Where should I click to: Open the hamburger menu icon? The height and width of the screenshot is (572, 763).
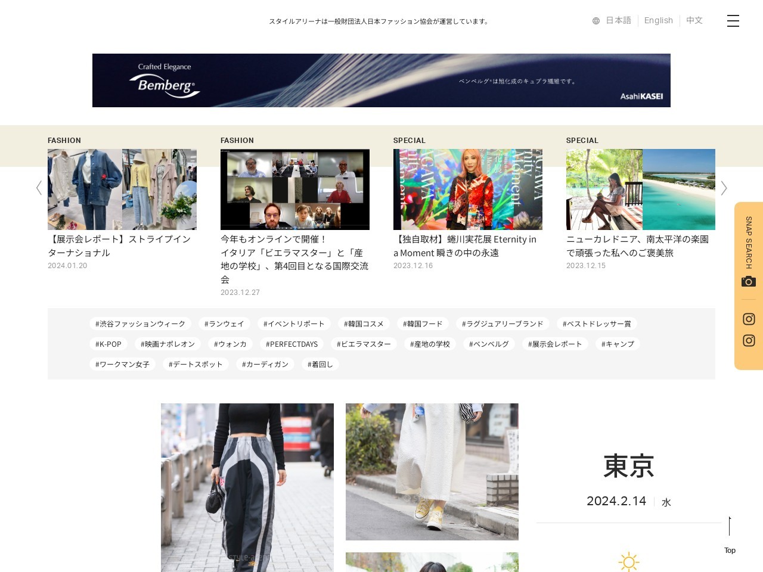click(733, 21)
